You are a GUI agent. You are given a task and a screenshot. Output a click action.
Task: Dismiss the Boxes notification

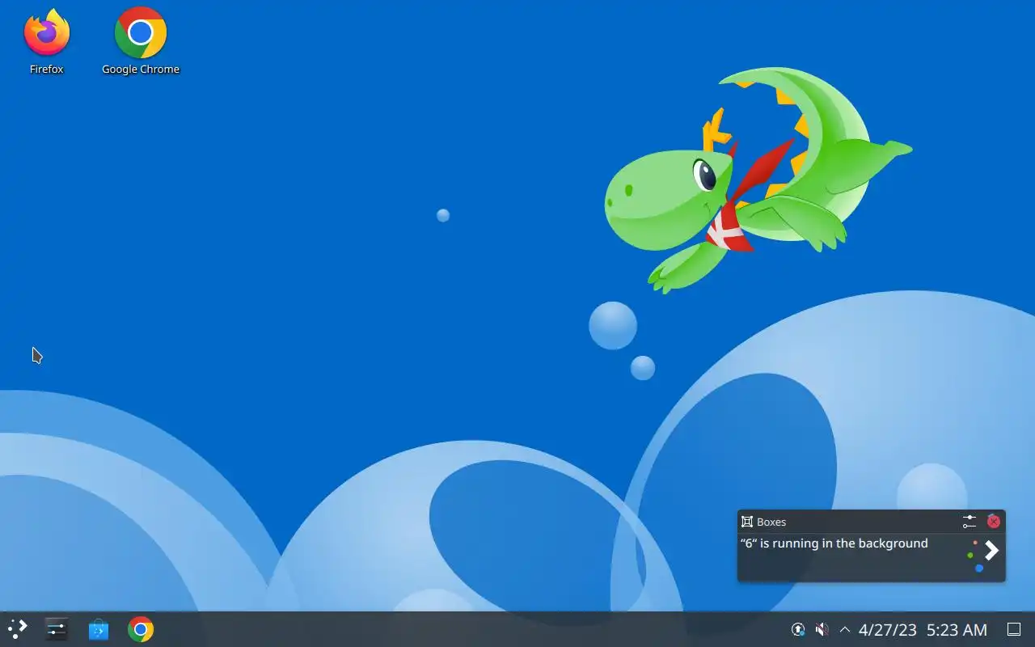pyautogui.click(x=994, y=522)
